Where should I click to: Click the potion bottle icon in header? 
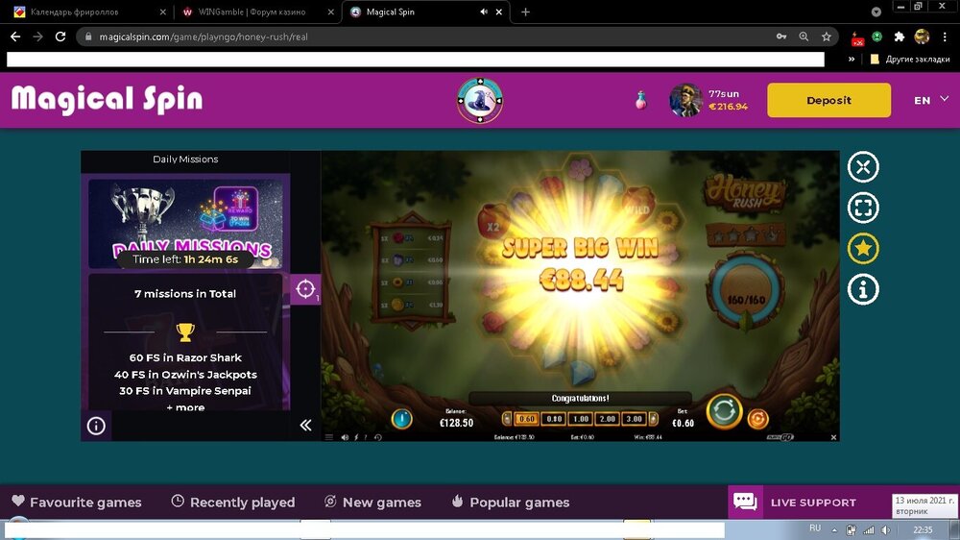(x=640, y=100)
